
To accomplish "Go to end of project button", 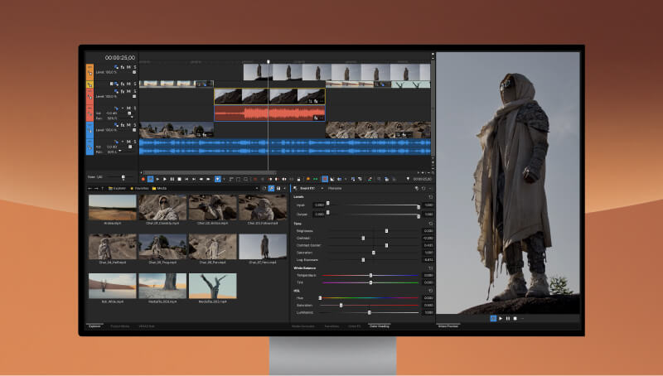I will [x=194, y=179].
